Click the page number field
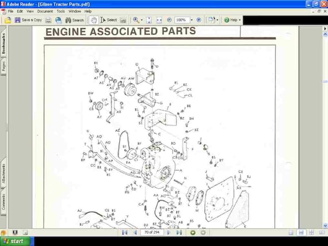The height and width of the screenshot is (246, 328). pyautogui.click(x=152, y=232)
